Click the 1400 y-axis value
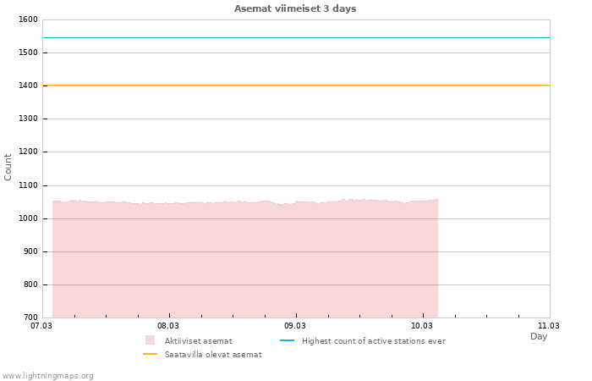 (x=27, y=86)
